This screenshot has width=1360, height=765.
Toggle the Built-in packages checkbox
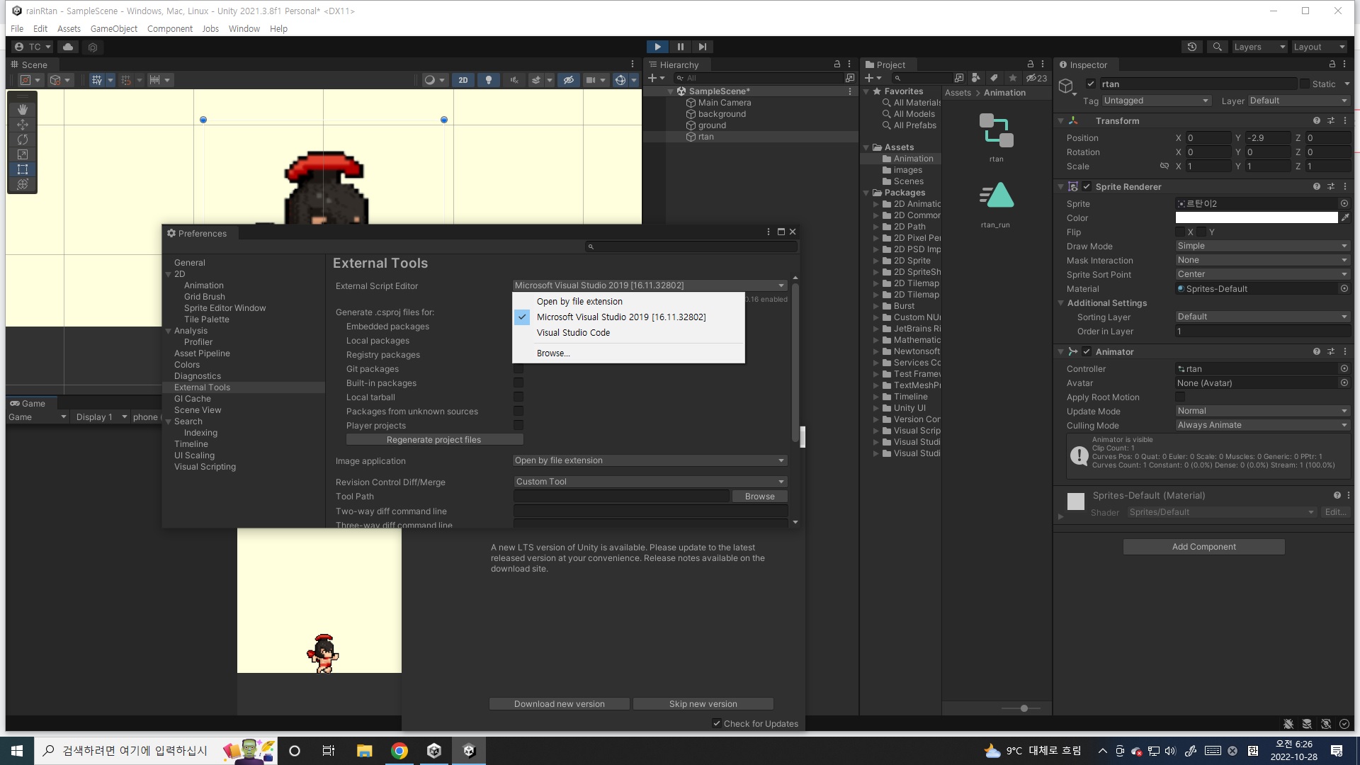click(x=518, y=383)
